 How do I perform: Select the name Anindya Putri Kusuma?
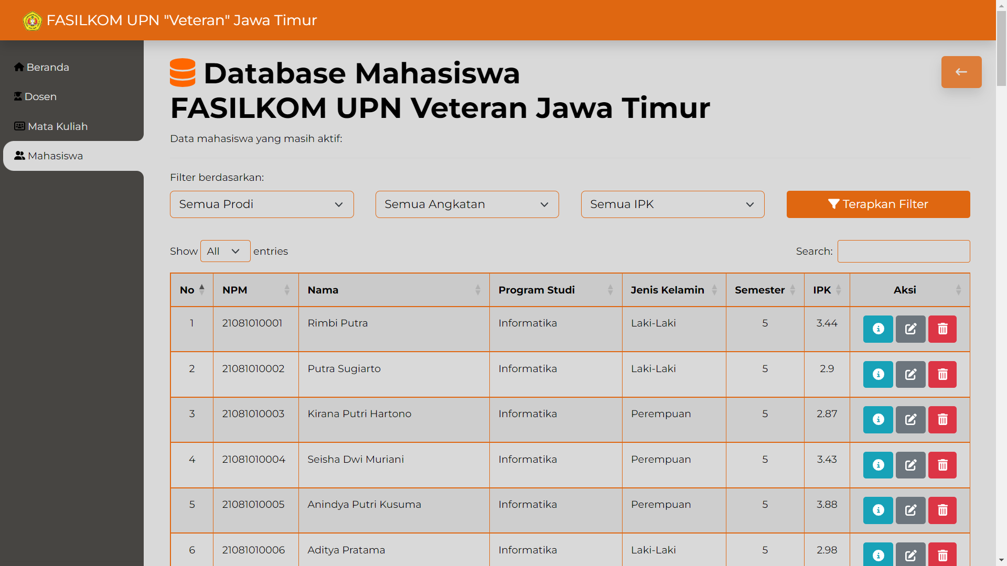point(365,505)
